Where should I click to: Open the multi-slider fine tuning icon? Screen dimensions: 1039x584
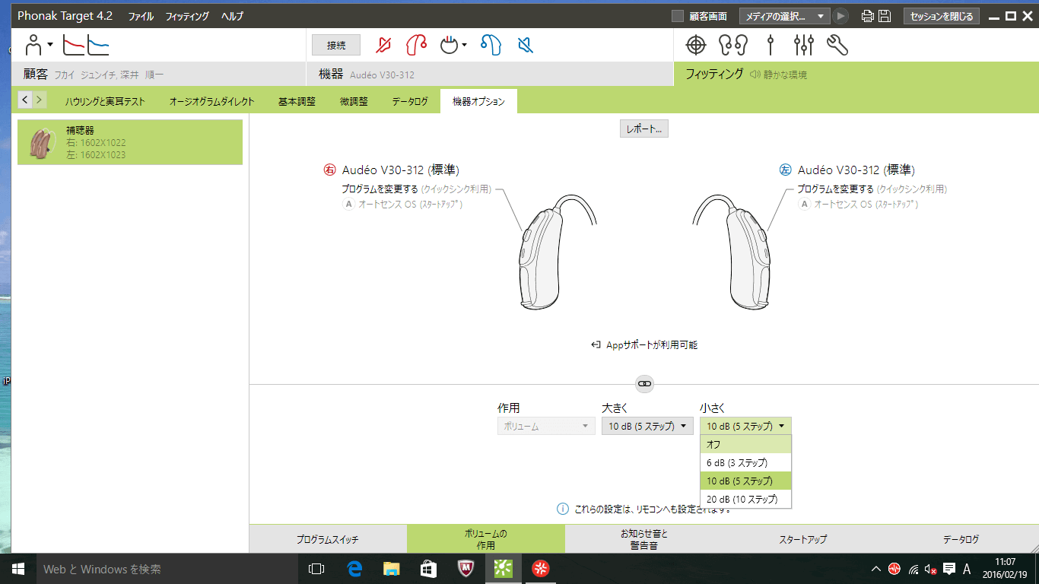click(x=803, y=46)
